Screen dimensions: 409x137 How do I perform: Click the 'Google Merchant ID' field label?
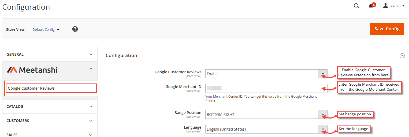[x=183, y=87]
